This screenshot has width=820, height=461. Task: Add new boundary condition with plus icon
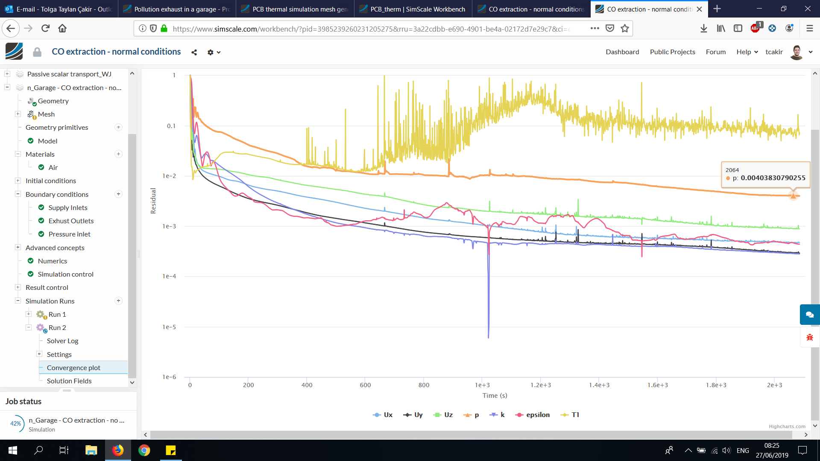pos(119,194)
